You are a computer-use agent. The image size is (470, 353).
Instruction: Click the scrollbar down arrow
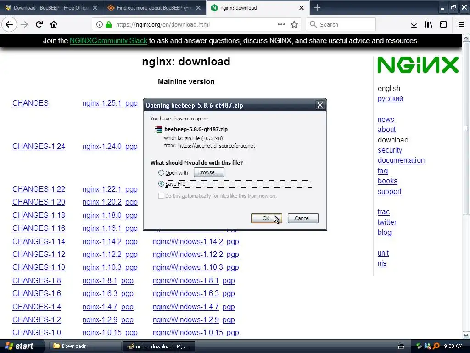click(466, 335)
